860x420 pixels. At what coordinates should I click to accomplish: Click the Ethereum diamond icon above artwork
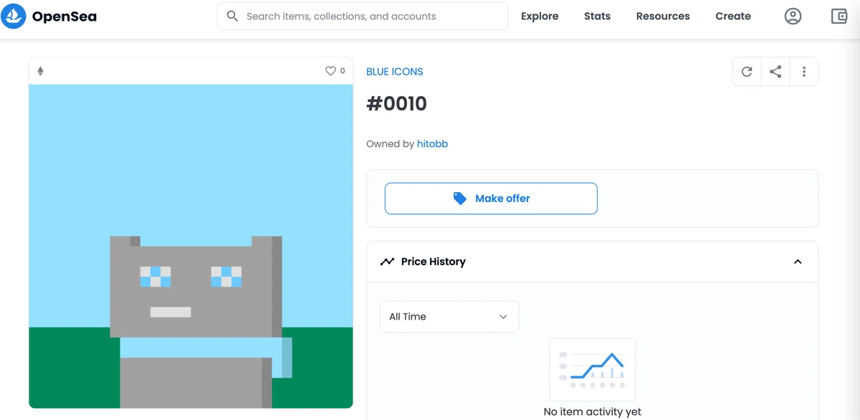pos(40,71)
